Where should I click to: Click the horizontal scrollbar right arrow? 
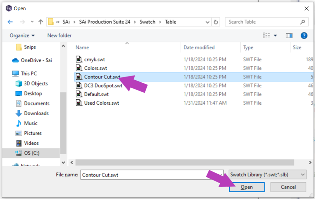[310, 162]
